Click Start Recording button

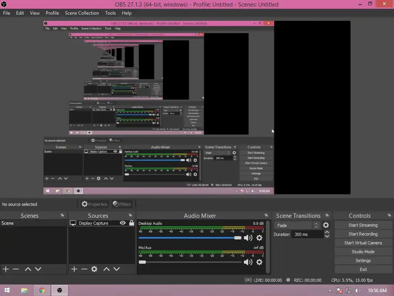(x=363, y=234)
